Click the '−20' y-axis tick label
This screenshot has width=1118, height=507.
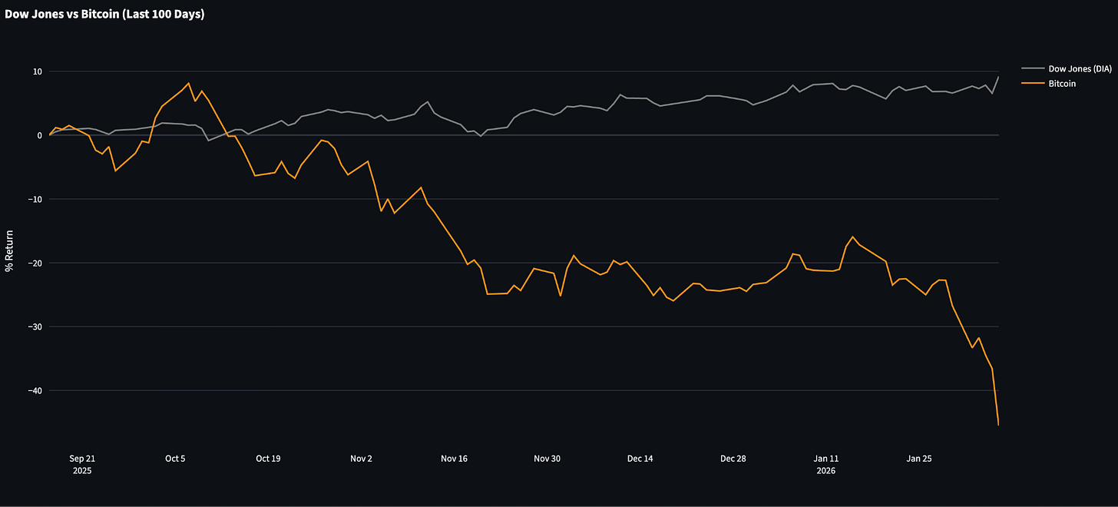click(34, 263)
